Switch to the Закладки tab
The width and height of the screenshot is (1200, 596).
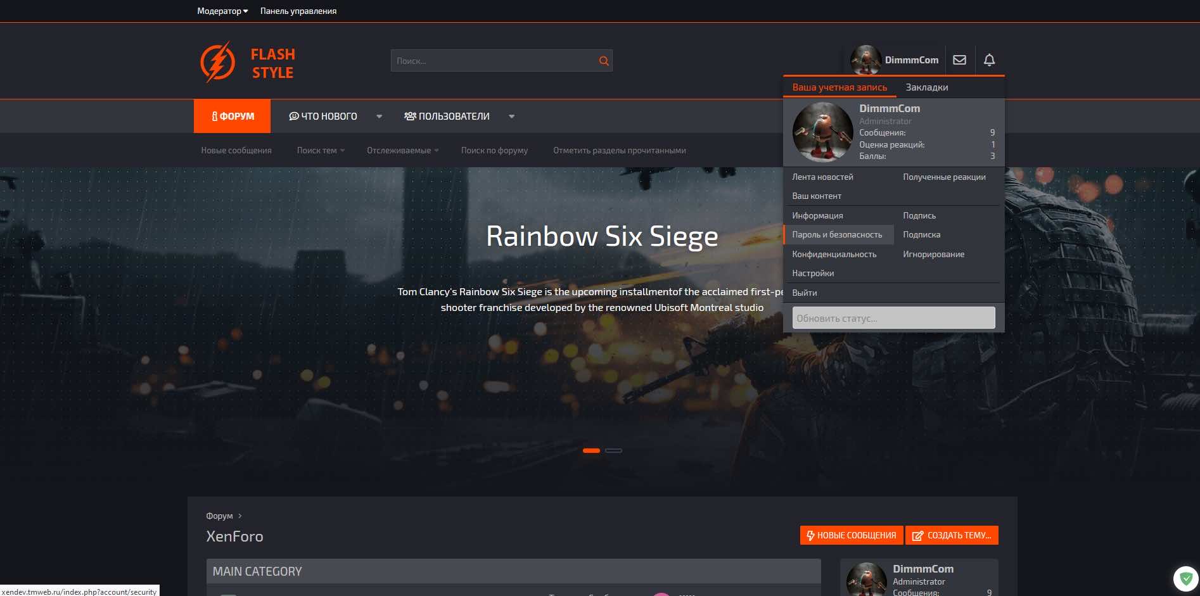pyautogui.click(x=926, y=87)
